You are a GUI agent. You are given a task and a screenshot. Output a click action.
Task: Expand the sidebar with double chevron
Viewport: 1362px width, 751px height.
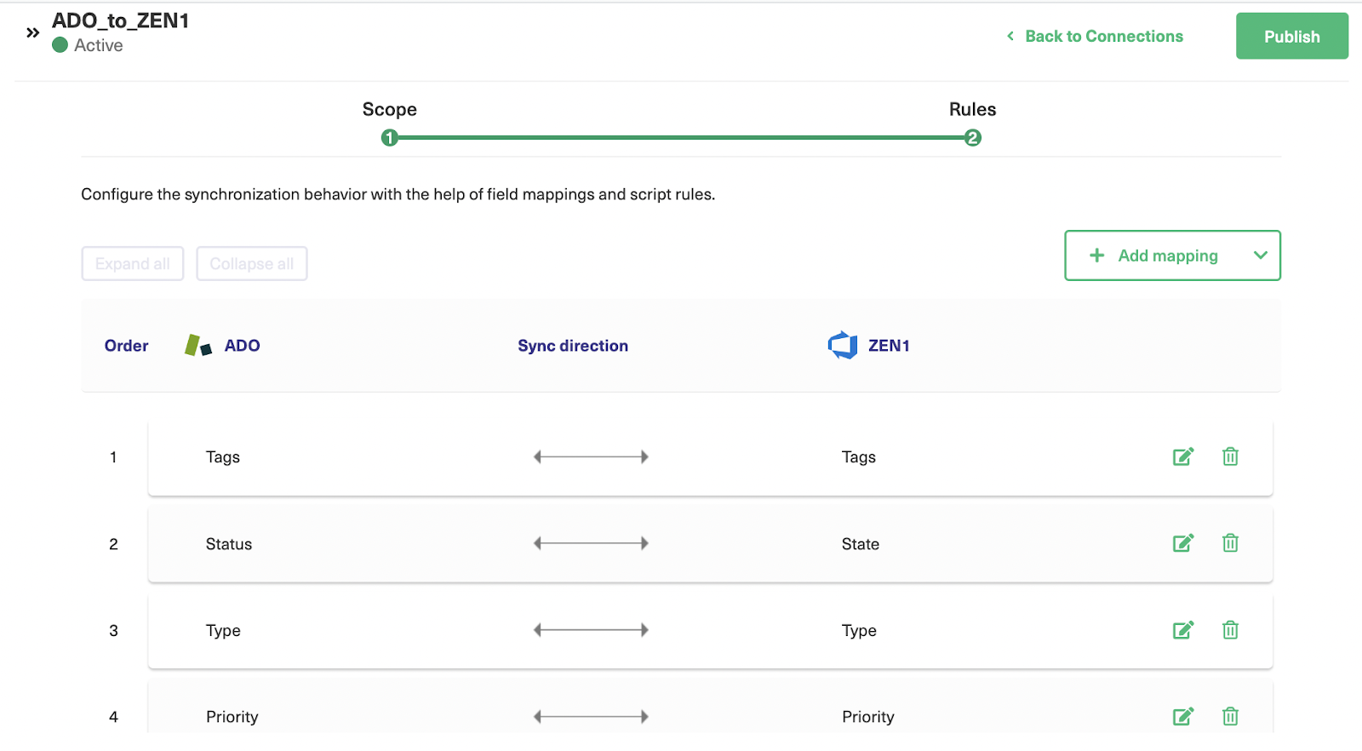pos(33,33)
